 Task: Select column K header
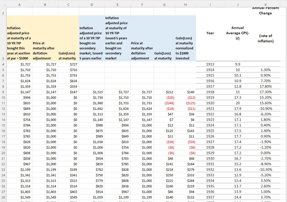pyautogui.click(x=266, y=5)
